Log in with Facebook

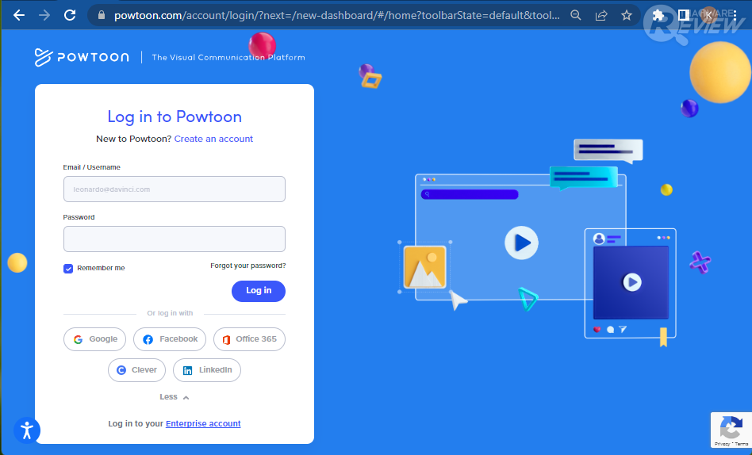click(170, 339)
